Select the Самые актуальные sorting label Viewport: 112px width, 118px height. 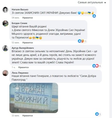[x=90, y=2]
